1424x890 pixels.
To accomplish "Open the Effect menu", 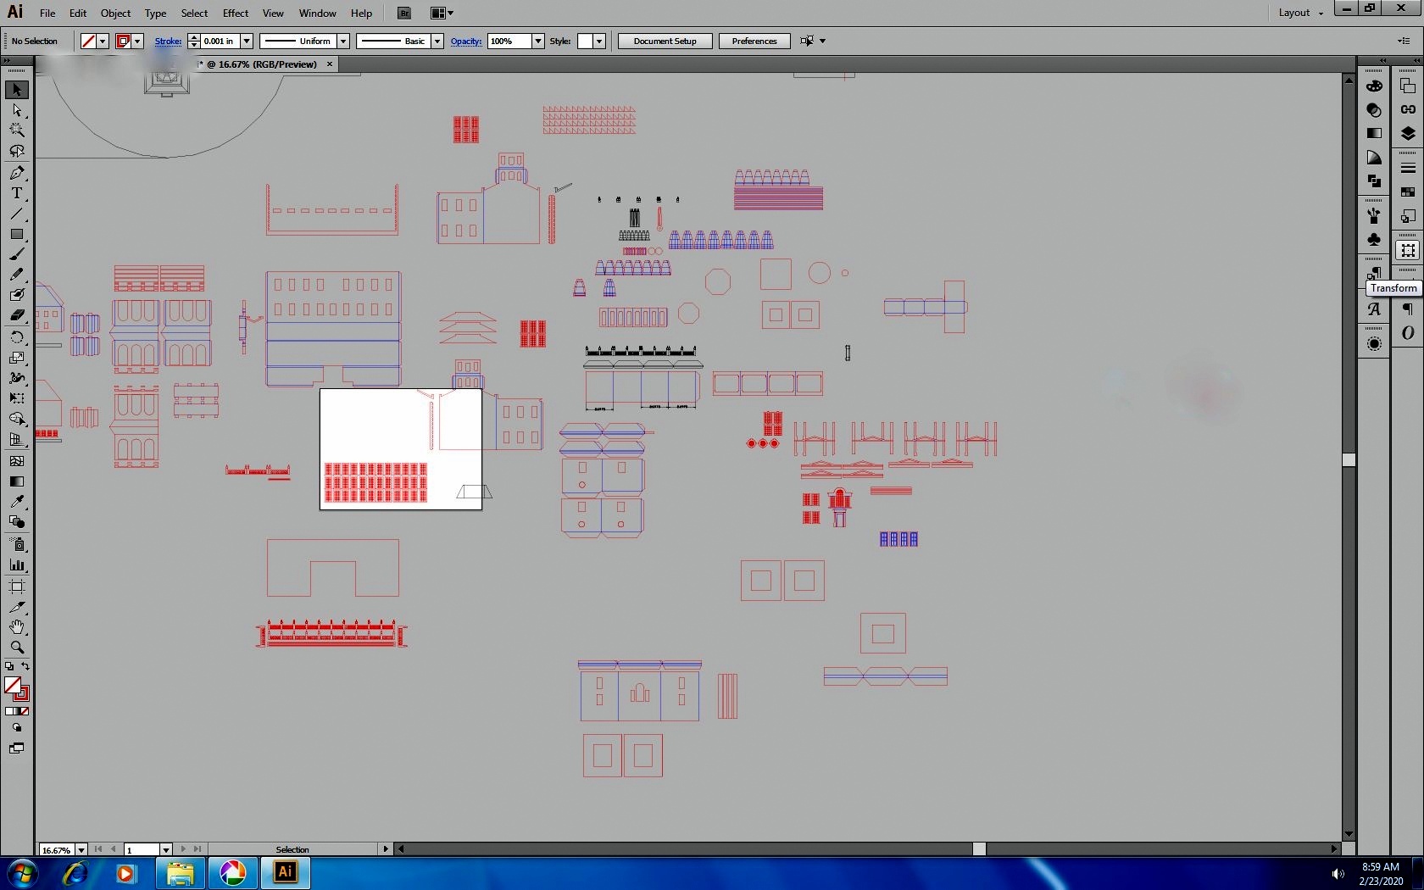I will (236, 13).
